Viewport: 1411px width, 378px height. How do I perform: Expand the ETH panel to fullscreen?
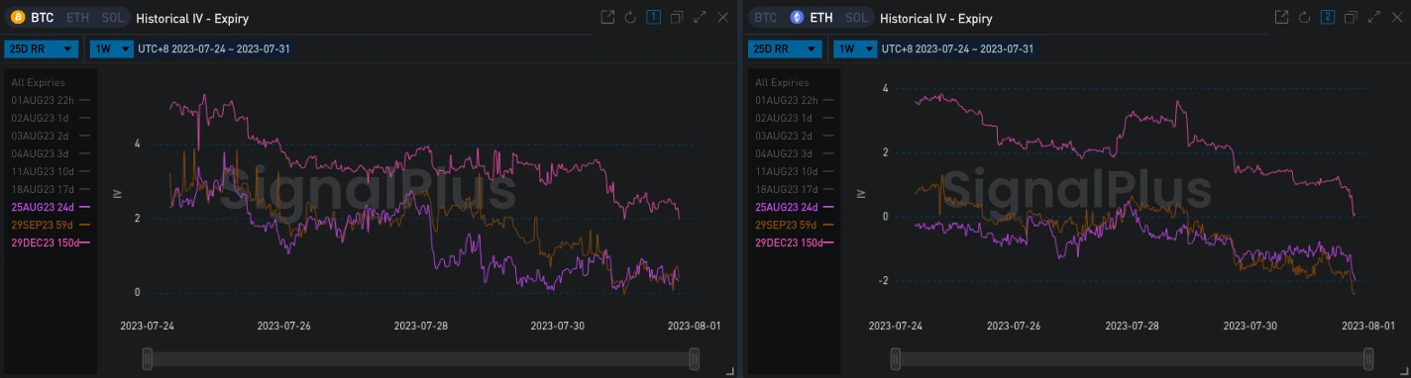pyautogui.click(x=1373, y=18)
